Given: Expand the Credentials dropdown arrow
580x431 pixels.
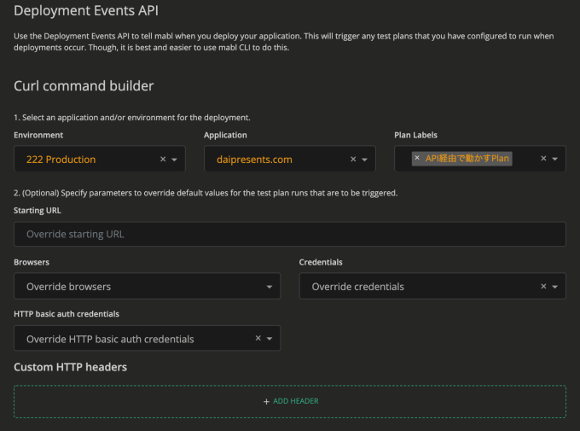Looking at the screenshot, I should coord(555,287).
